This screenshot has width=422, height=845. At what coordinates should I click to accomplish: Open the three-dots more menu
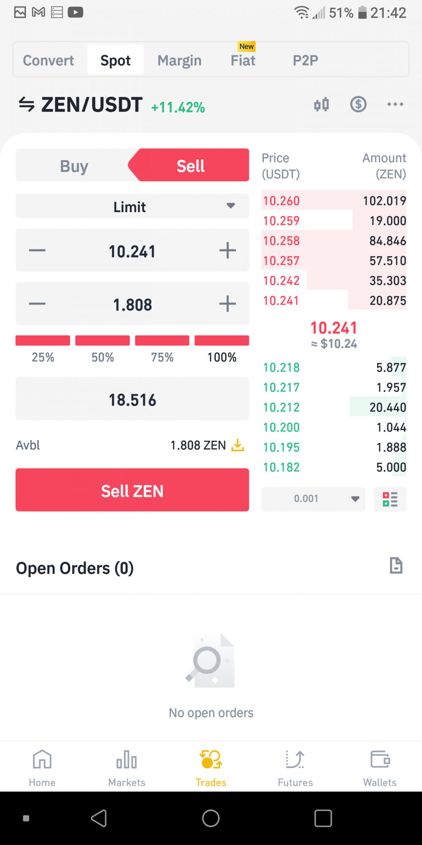pos(395,104)
